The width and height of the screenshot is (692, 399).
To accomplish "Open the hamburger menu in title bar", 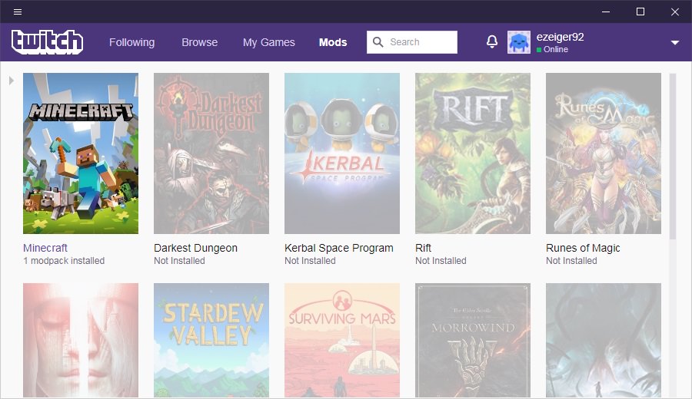I will (x=18, y=12).
